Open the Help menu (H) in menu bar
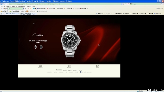The height and width of the screenshot is (92, 164). (35, 6)
